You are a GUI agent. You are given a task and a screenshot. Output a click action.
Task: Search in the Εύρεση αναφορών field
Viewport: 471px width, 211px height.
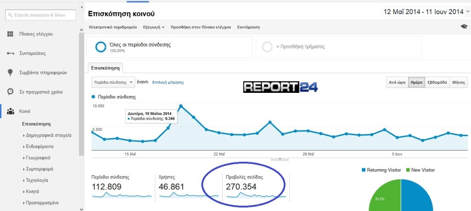40,15
